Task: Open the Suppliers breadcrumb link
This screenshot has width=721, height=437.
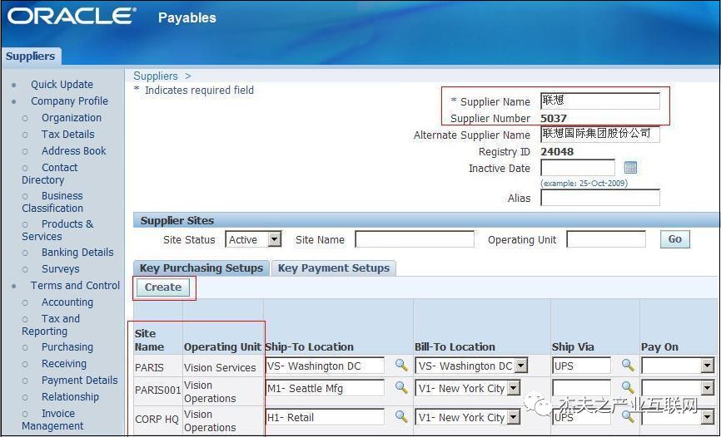Action: 156,76
